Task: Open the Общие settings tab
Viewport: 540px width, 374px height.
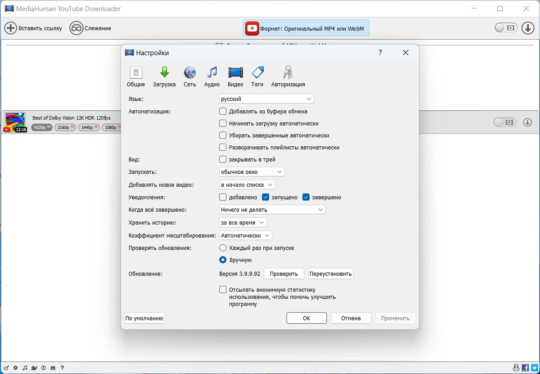Action: (135, 77)
